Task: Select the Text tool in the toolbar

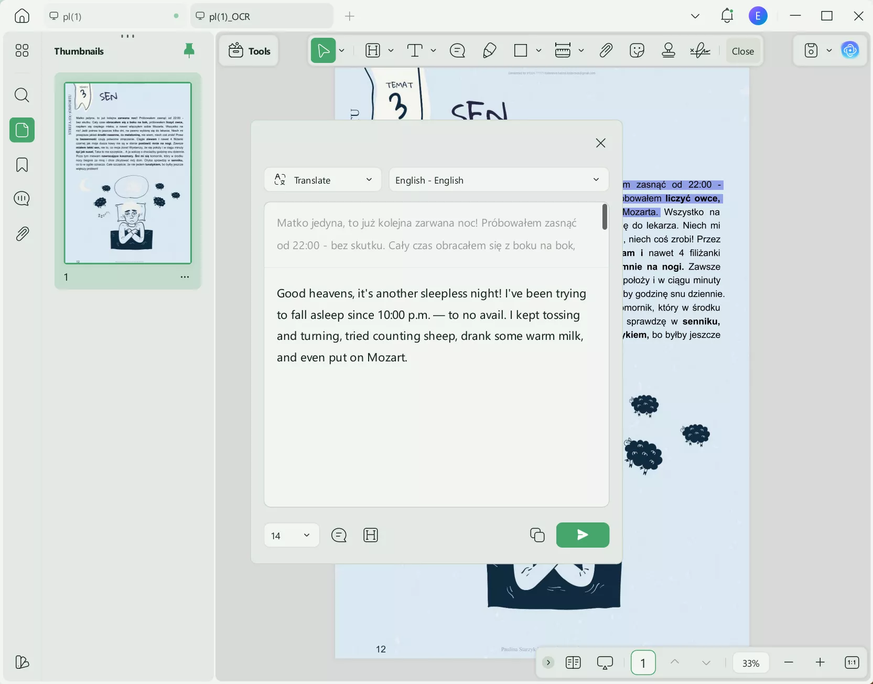Action: tap(415, 50)
